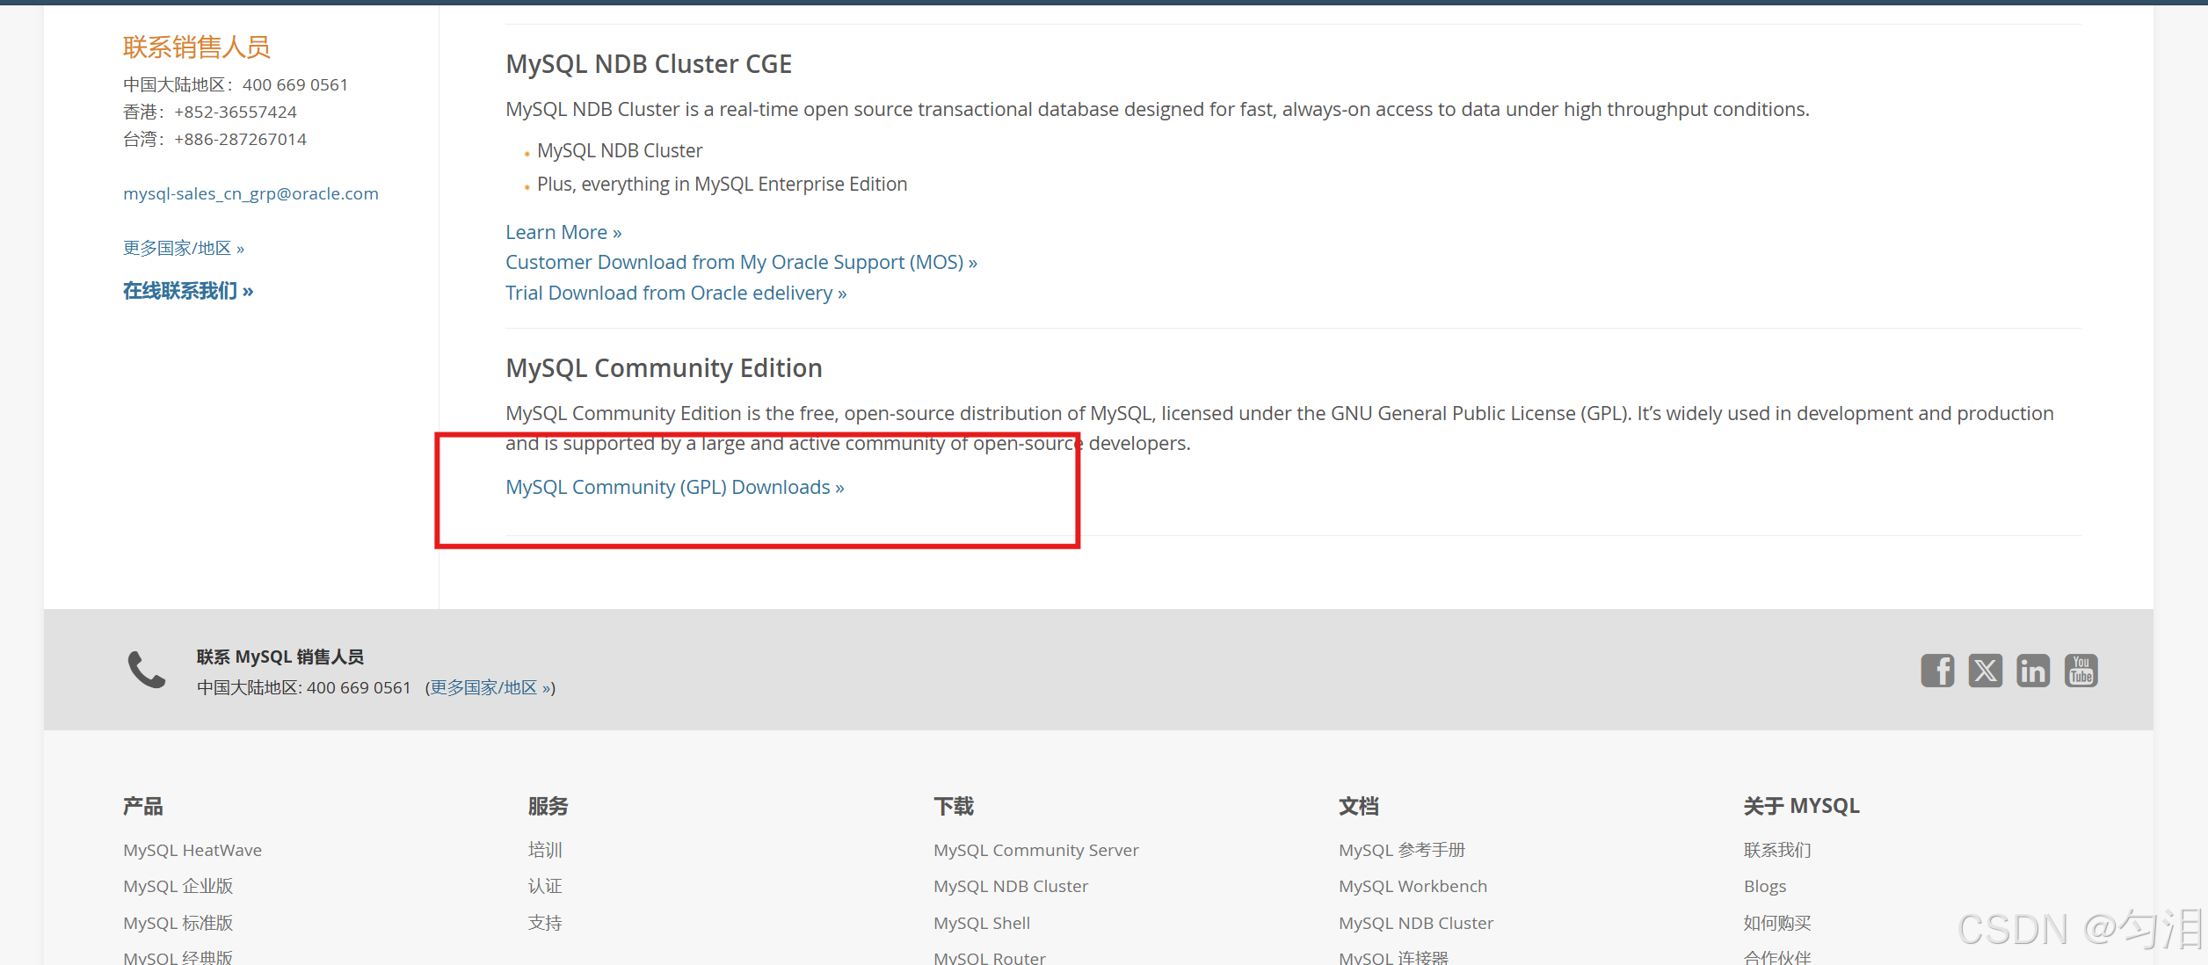Open the YouTube social icon

tap(2081, 671)
